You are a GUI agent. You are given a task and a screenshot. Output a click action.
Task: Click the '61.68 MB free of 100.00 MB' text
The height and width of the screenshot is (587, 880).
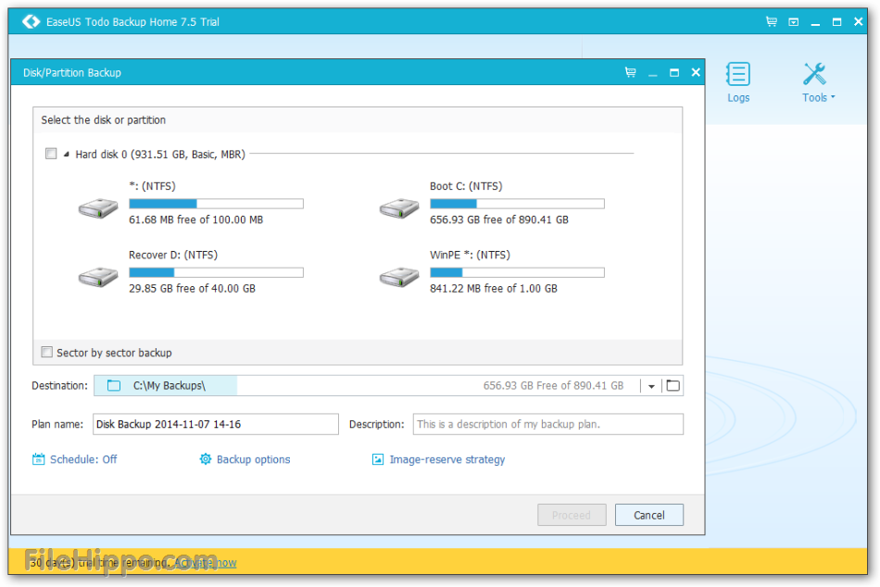[x=195, y=219]
